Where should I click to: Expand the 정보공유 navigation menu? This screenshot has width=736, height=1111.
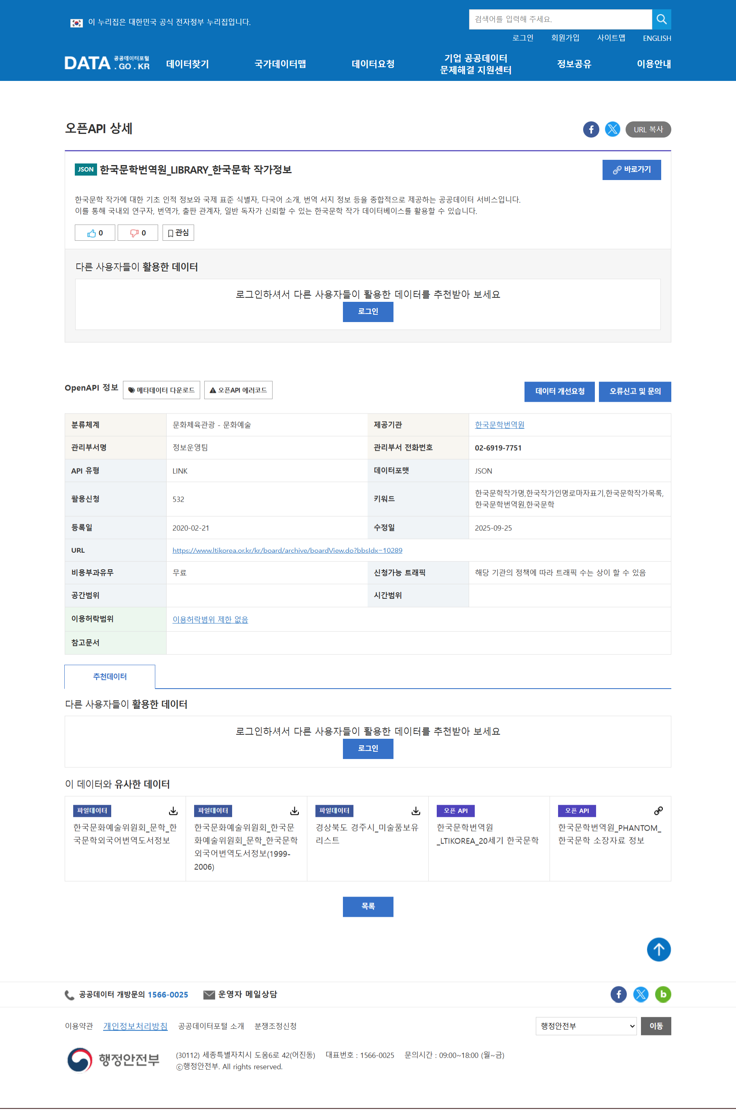click(x=573, y=64)
